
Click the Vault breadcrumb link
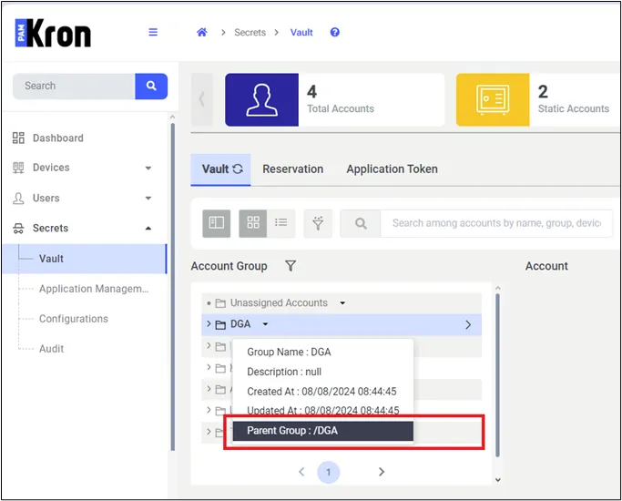point(301,33)
